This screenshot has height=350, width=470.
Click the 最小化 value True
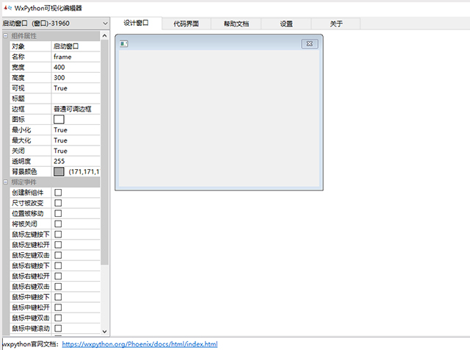76,130
